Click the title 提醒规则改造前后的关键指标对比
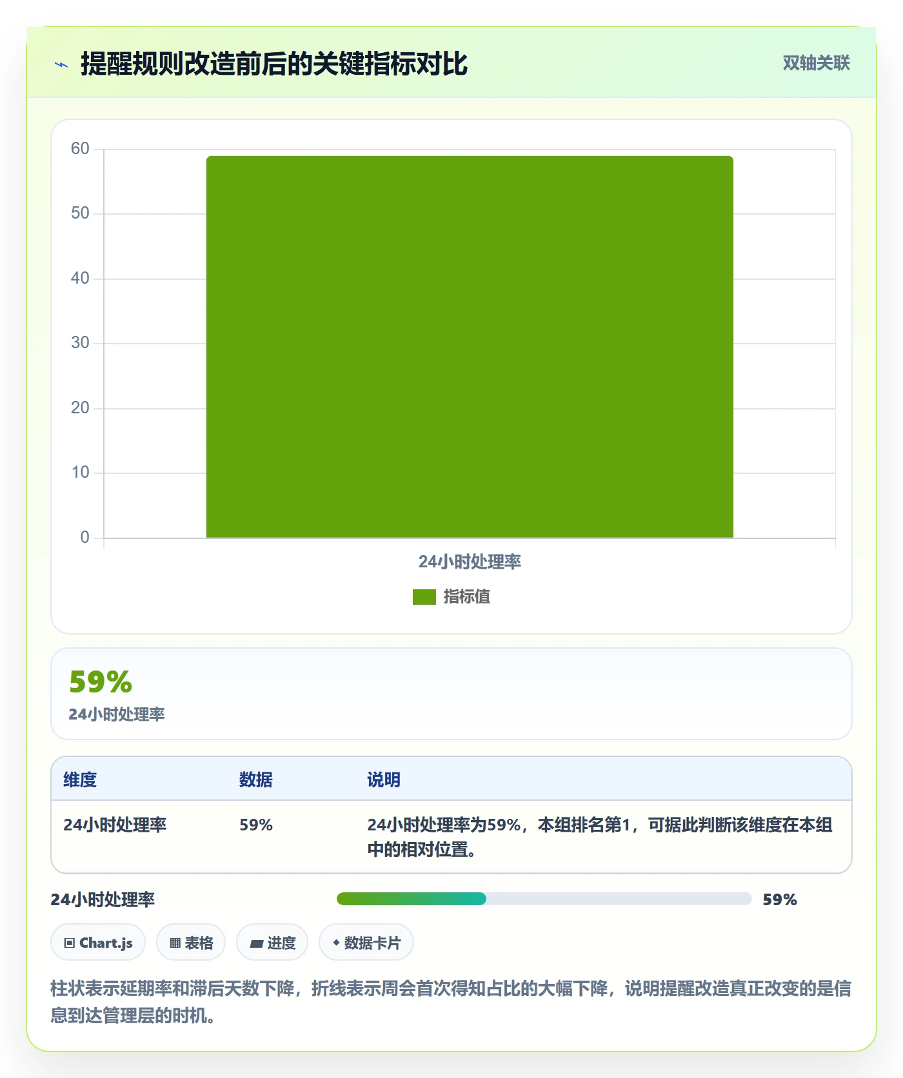Screen dimensions: 903x1078 274,64
